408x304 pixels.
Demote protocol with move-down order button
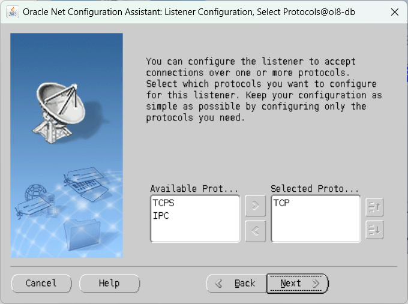pos(374,230)
